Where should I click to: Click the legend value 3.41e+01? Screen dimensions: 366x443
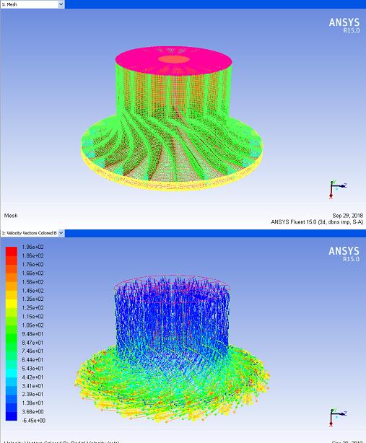pyautogui.click(x=32, y=386)
